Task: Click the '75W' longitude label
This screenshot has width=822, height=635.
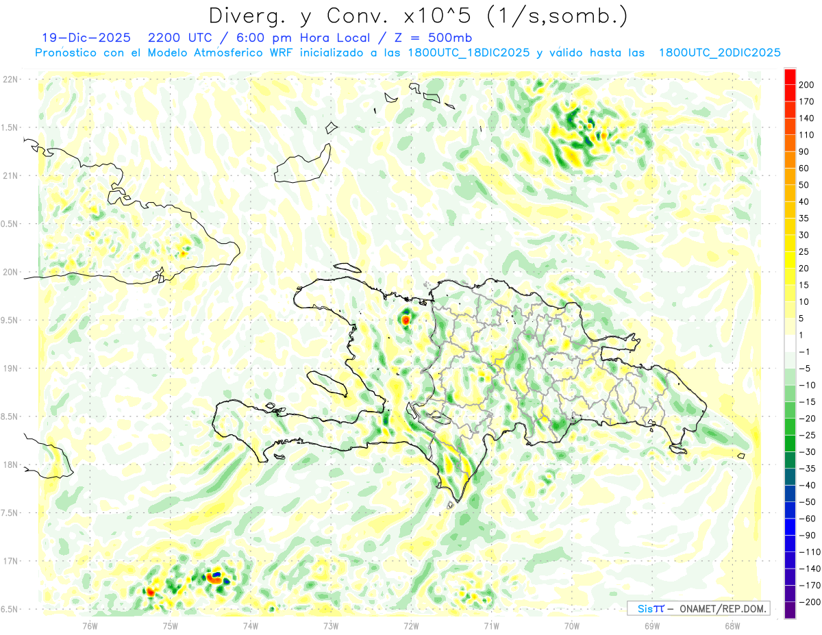Action: click(171, 625)
